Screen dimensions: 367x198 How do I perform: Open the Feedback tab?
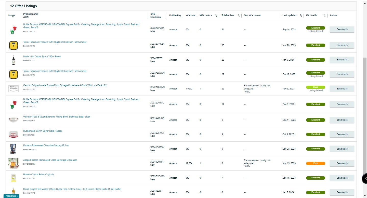pos(10,196)
